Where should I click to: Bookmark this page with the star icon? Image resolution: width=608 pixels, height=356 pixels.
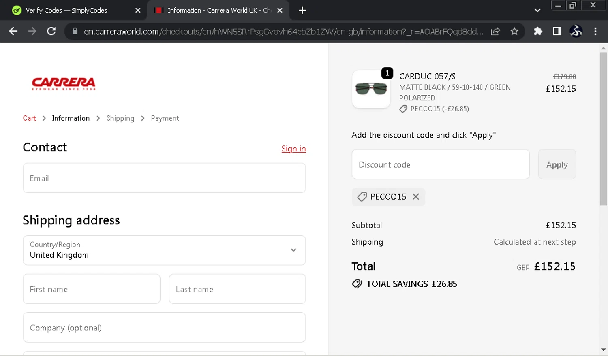pyautogui.click(x=514, y=31)
